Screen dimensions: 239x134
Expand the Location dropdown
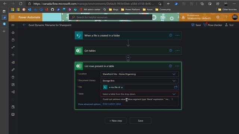pyautogui.click(x=174, y=74)
